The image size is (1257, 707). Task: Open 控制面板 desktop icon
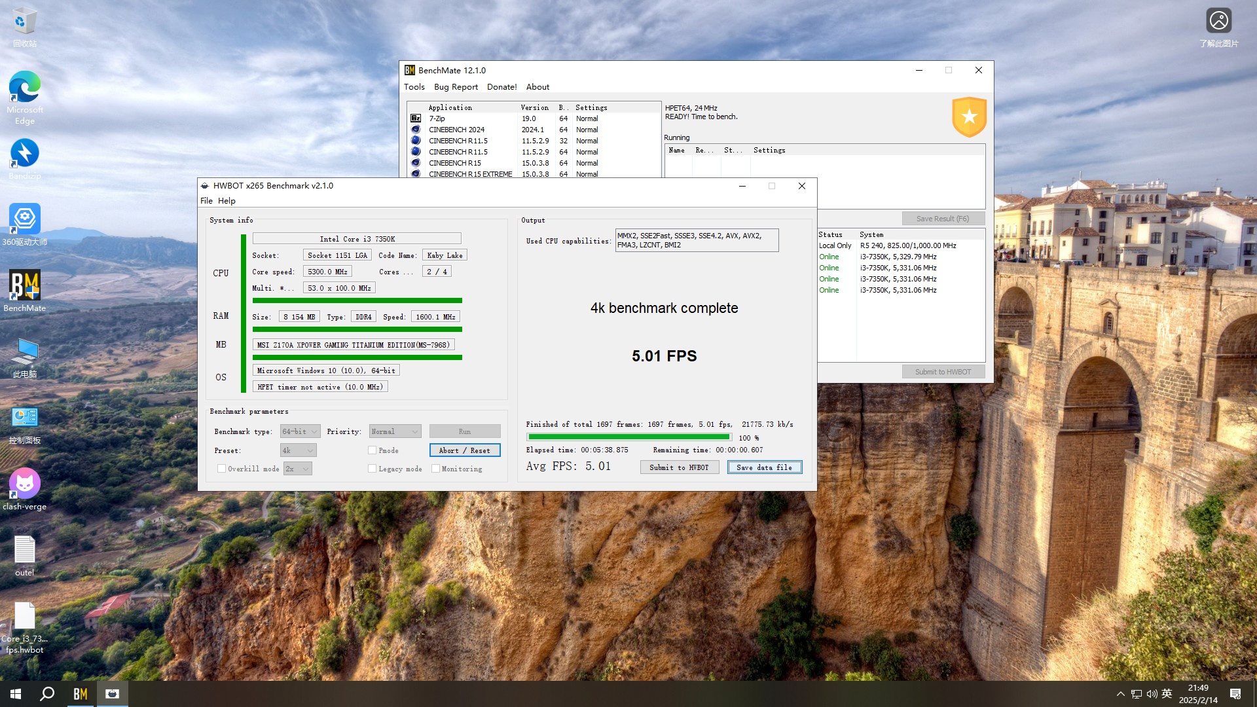[x=24, y=424]
